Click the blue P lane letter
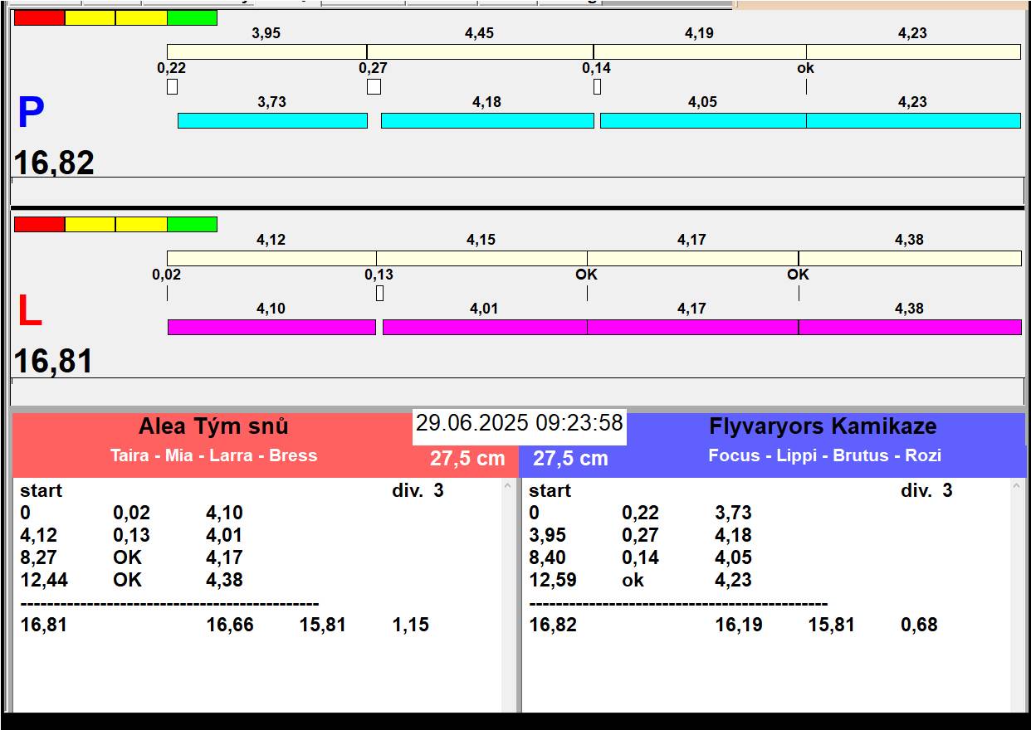Image resolution: width=1031 pixels, height=730 pixels. pyautogui.click(x=31, y=113)
